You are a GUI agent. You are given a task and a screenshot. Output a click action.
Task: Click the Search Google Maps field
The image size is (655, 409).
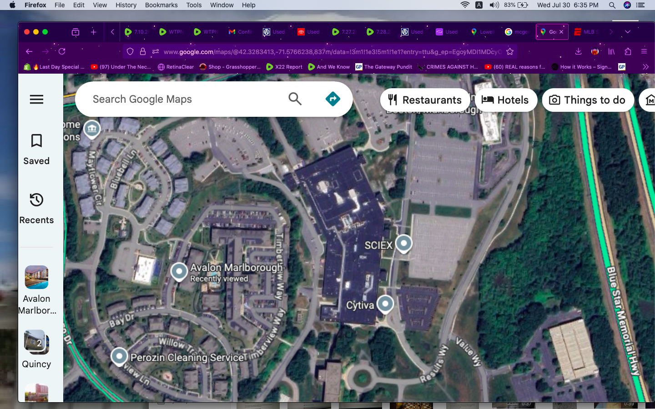point(182,99)
